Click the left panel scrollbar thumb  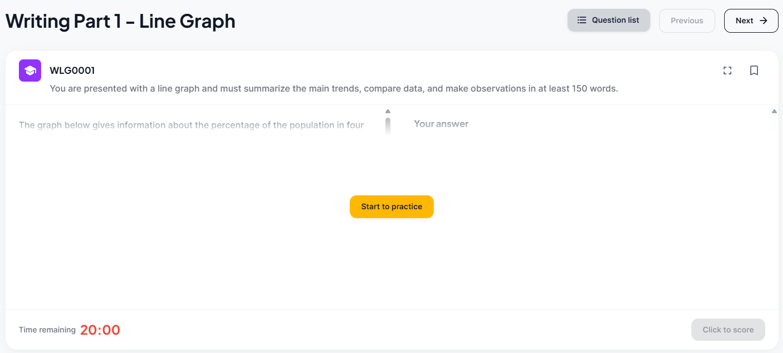[x=388, y=126]
